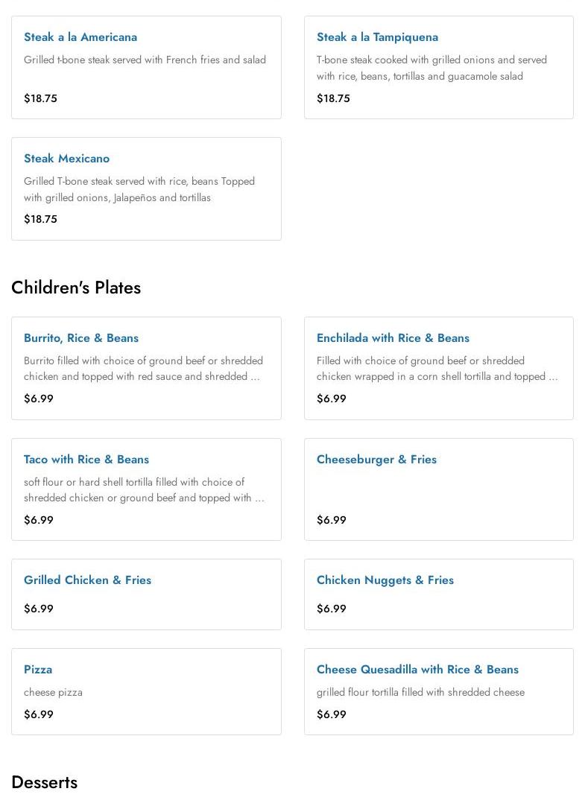585x806 pixels.
Task: Select the Pizza menu item title
Action: 38,670
